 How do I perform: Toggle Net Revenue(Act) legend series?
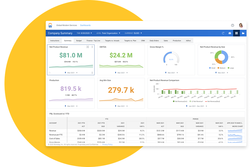coord(180,102)
